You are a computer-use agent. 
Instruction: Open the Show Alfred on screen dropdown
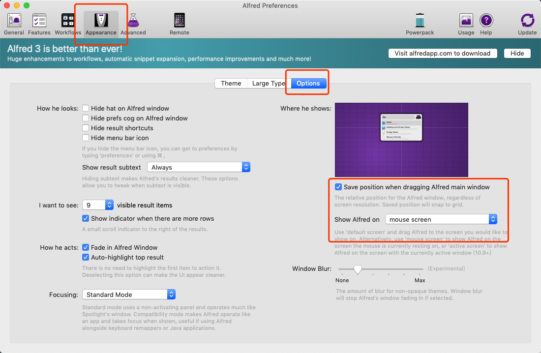tap(441, 219)
